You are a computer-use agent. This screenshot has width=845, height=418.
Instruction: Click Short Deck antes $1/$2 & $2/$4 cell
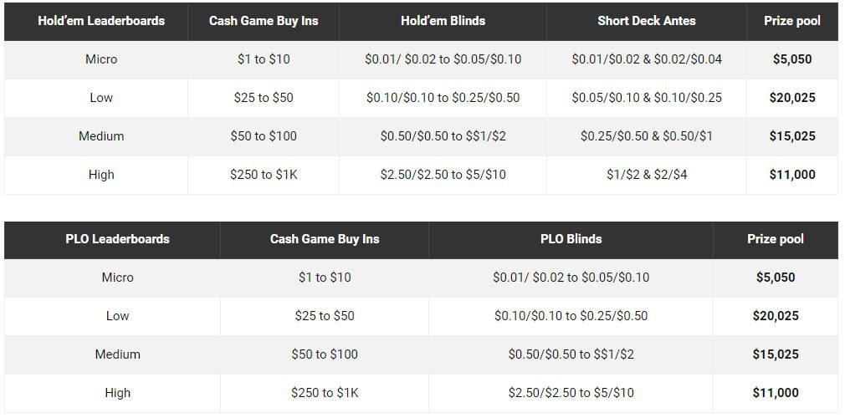click(646, 175)
